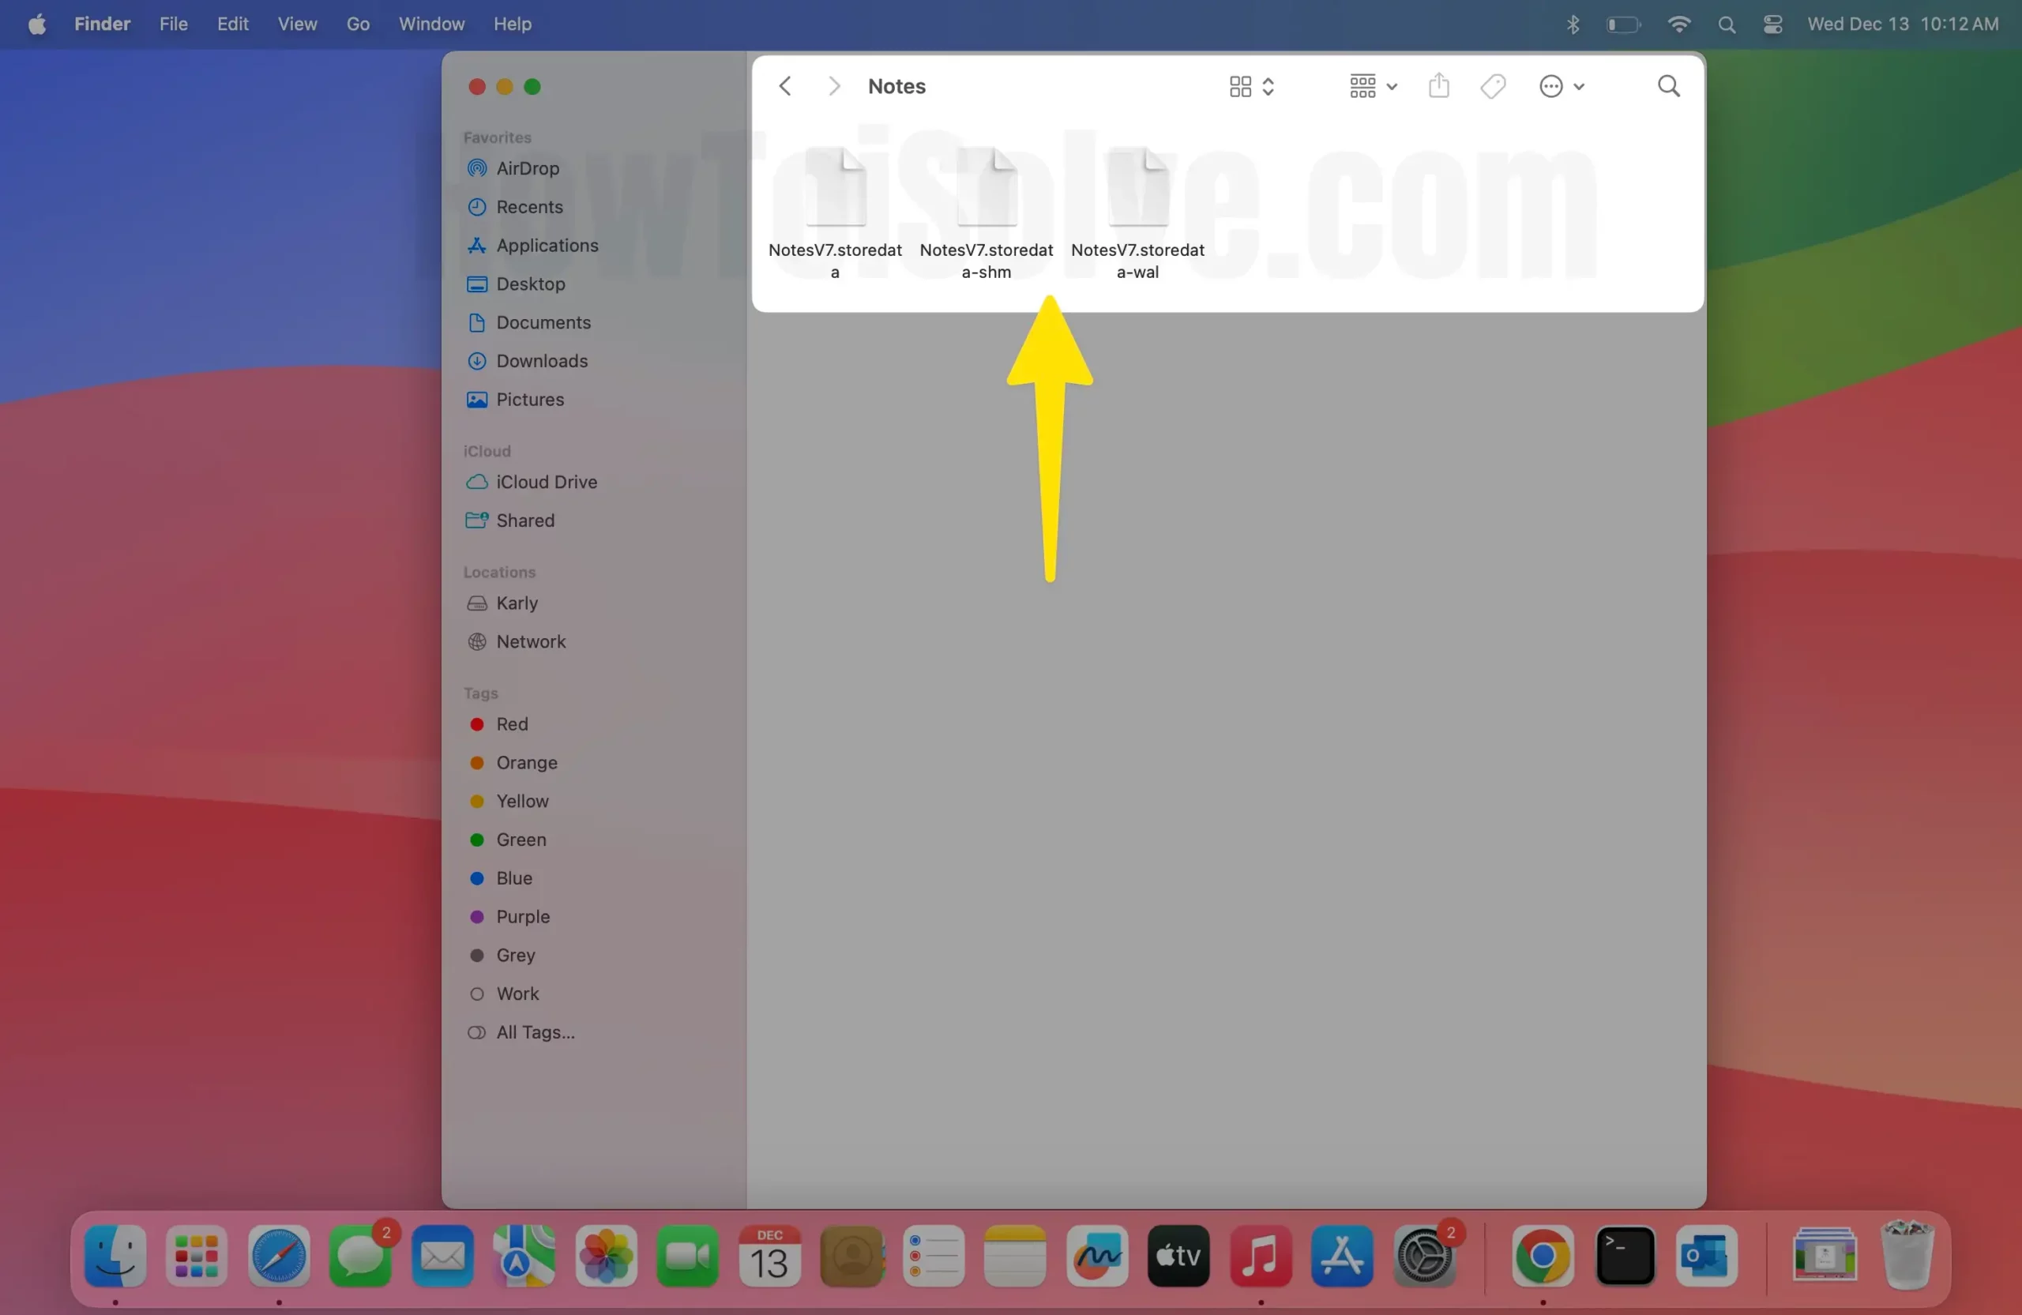Switch view using the icon grid view selector

[x=1250, y=87]
